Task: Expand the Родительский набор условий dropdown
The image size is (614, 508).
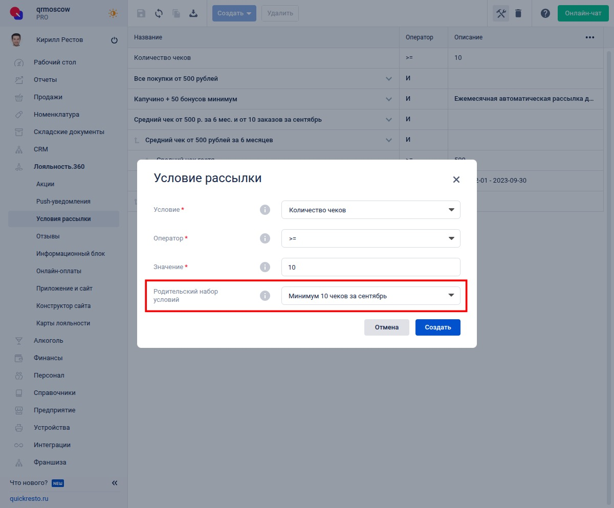Action: pos(371,296)
